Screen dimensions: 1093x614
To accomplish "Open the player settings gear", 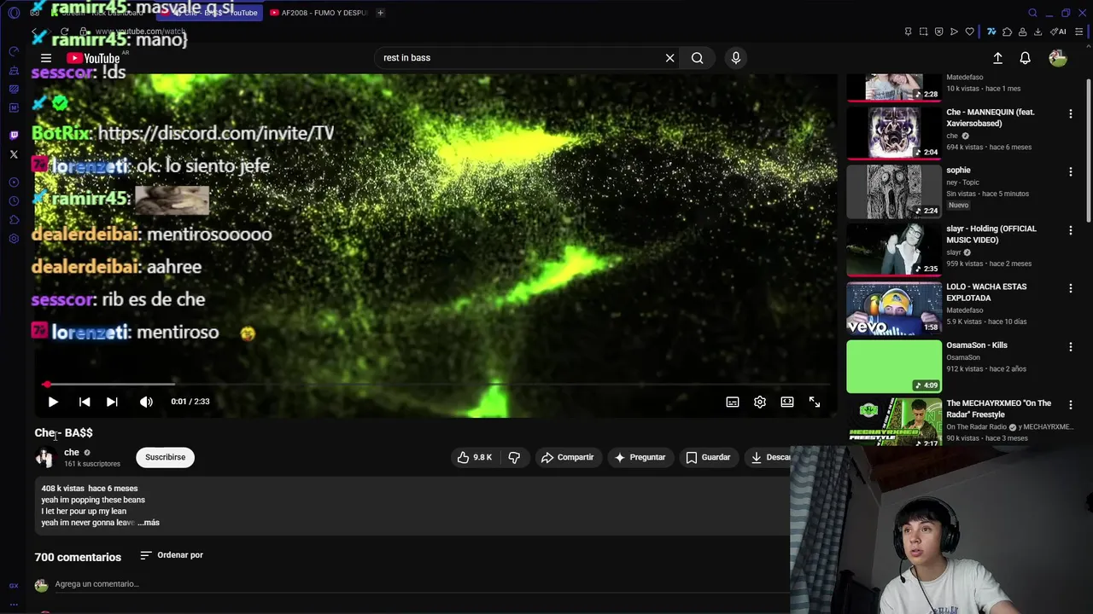I will point(760,402).
